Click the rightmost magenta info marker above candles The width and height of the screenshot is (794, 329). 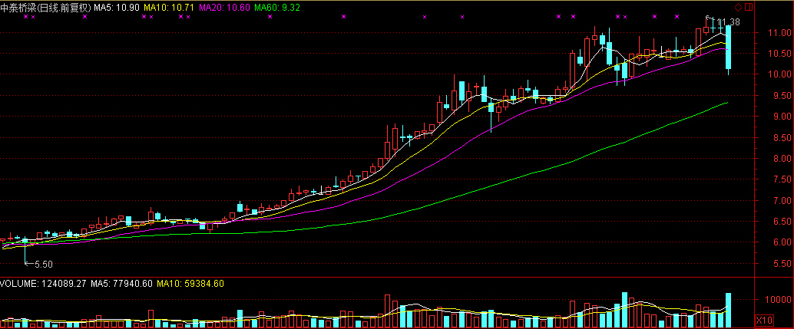tap(677, 17)
